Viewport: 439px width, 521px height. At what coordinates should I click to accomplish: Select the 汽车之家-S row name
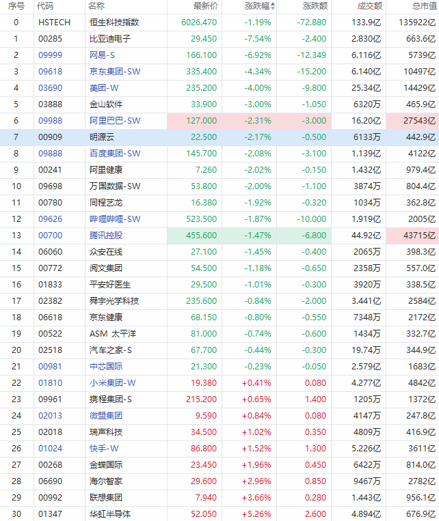(111, 350)
